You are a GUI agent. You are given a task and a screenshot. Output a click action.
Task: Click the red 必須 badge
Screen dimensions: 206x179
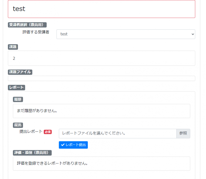pos(48,132)
